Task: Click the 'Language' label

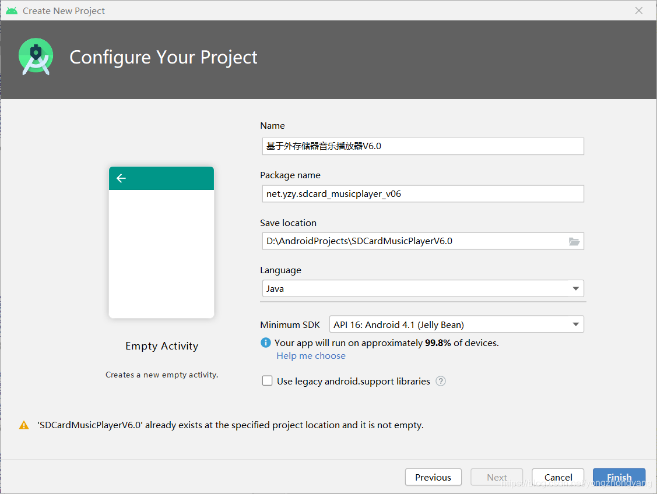Action: click(x=281, y=270)
